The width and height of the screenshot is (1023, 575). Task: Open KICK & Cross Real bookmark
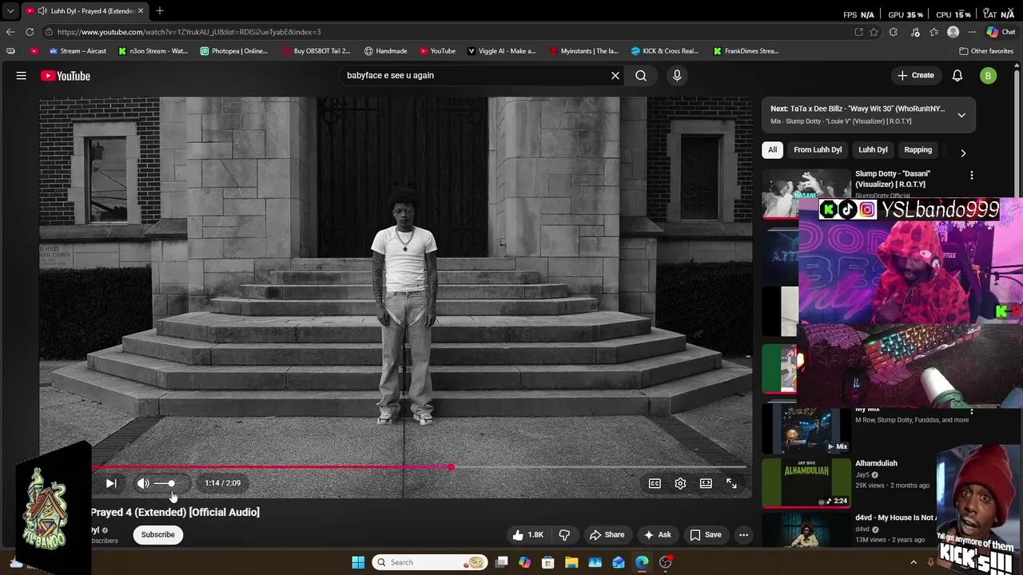click(x=664, y=51)
